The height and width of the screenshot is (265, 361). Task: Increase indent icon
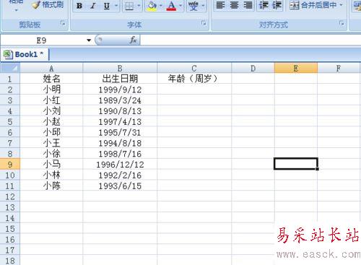tap(277, 5)
